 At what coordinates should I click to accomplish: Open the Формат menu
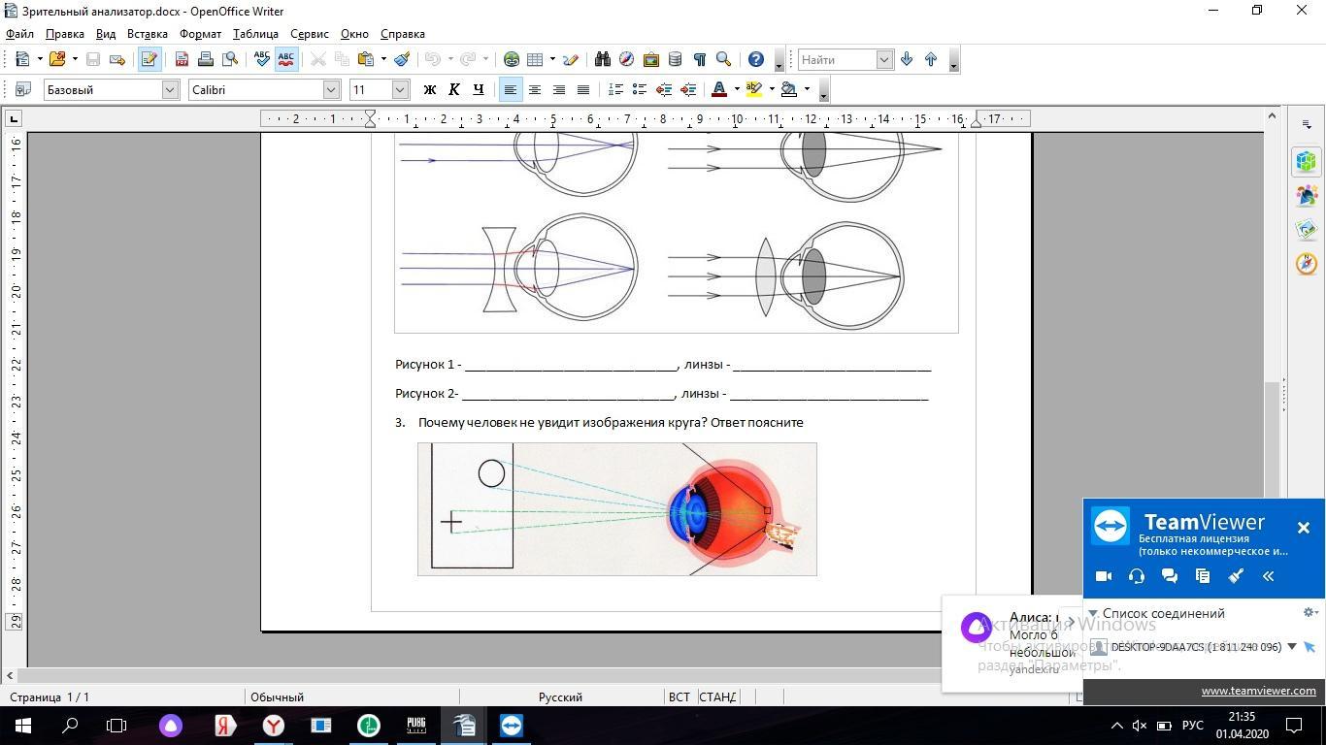click(200, 34)
